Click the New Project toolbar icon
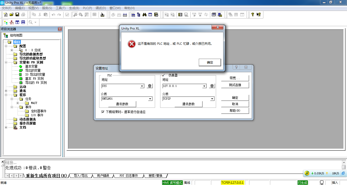The width and height of the screenshot is (347, 185). [x=5, y=15]
